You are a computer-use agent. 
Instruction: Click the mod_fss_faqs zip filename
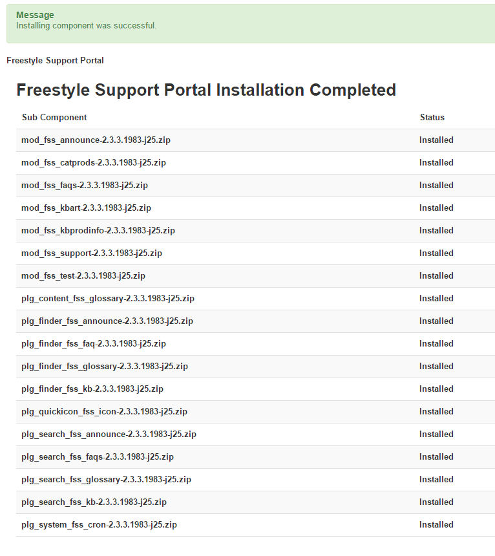point(84,186)
